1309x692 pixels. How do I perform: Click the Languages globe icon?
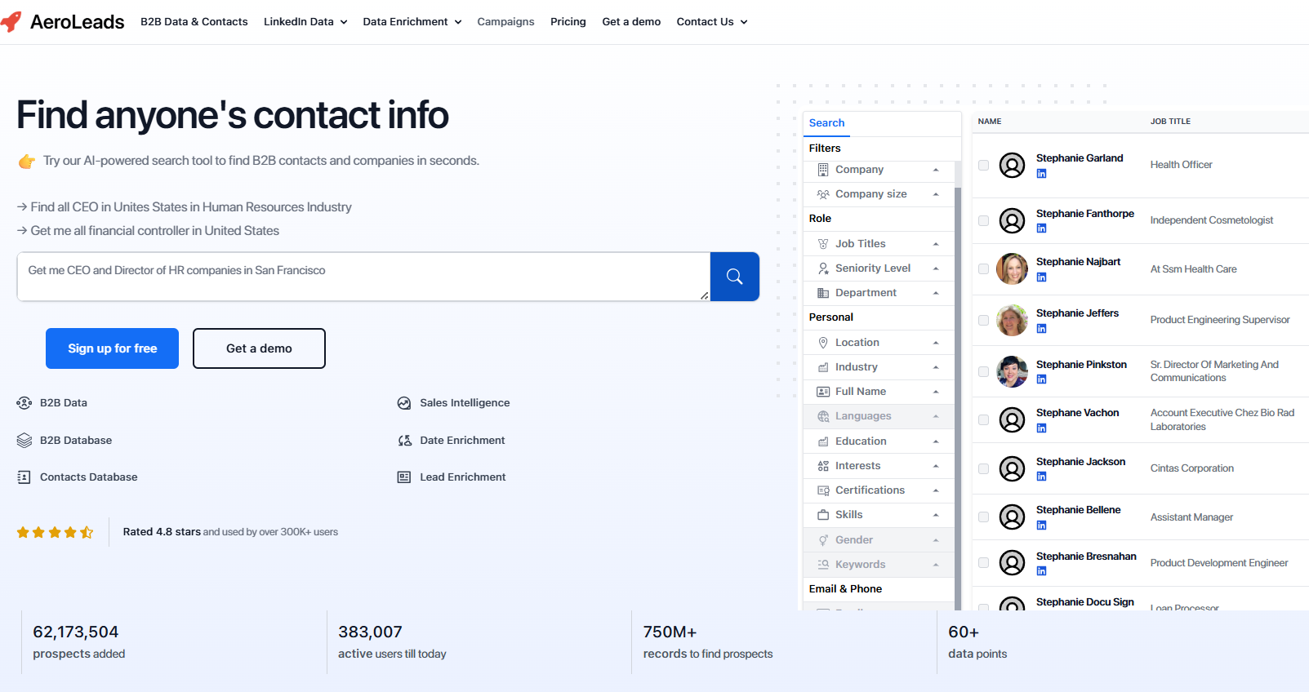coord(823,416)
